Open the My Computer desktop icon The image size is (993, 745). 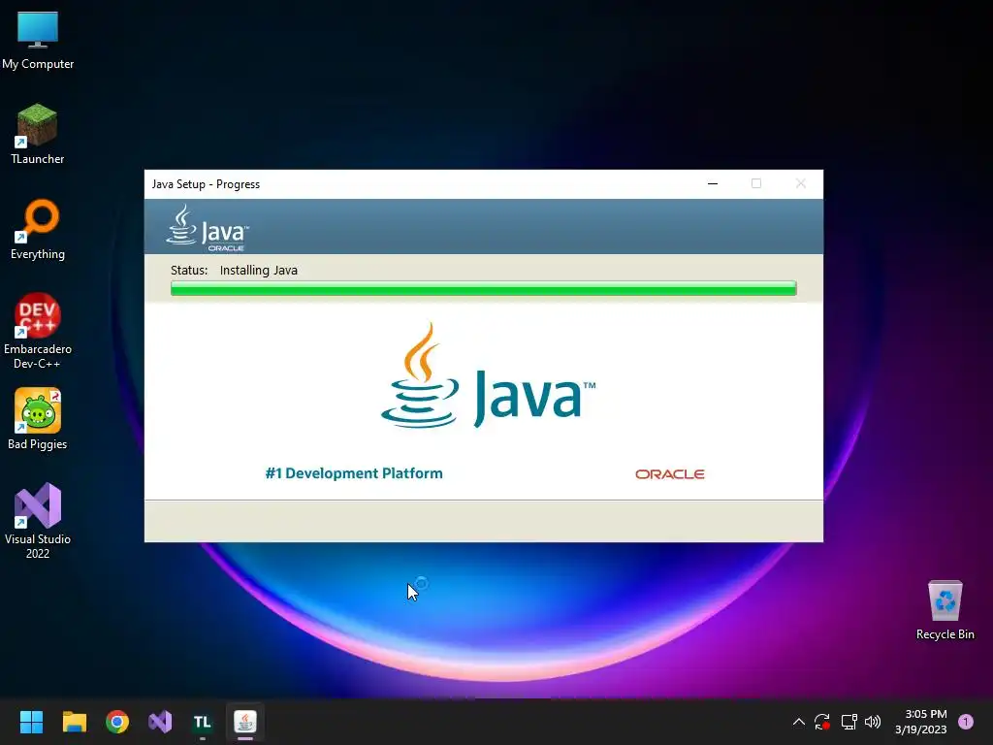coord(38,40)
